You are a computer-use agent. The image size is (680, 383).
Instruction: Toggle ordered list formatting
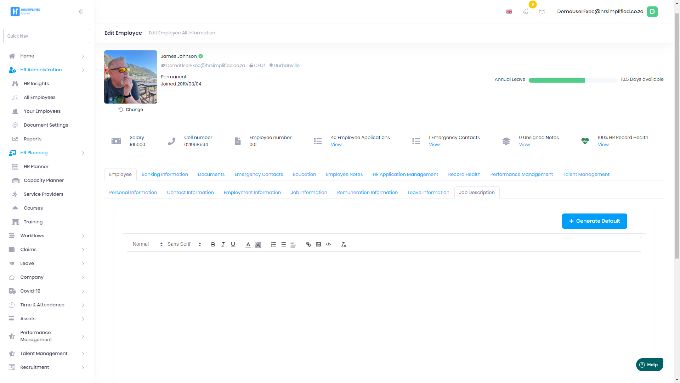[273, 244]
